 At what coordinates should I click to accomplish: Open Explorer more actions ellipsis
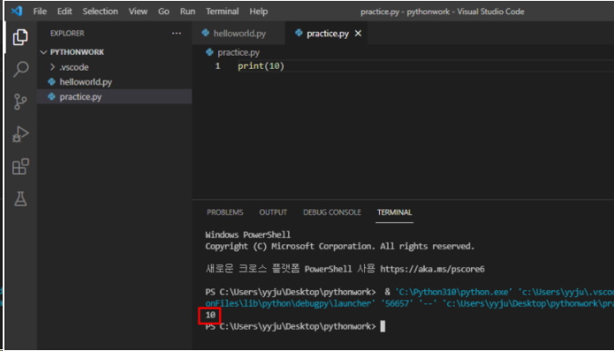tap(177, 34)
